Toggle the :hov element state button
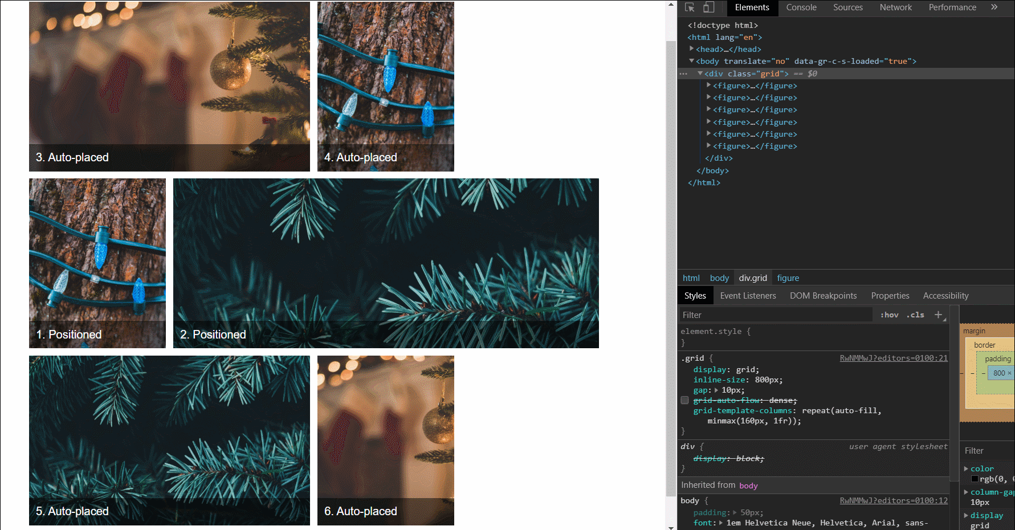This screenshot has width=1015, height=530. [x=889, y=315]
